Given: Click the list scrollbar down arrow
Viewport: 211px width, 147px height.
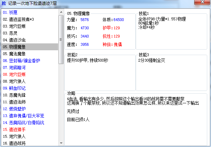Looking at the screenshot, I should click(x=61, y=143).
